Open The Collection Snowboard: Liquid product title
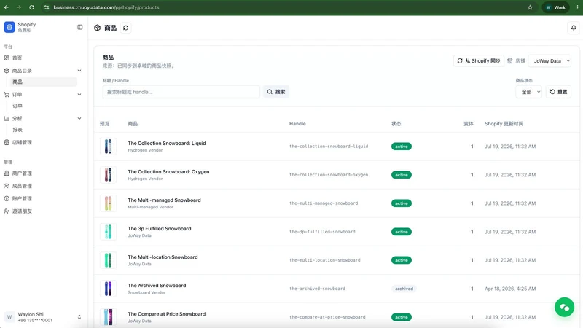The width and height of the screenshot is (583, 328). click(x=167, y=143)
